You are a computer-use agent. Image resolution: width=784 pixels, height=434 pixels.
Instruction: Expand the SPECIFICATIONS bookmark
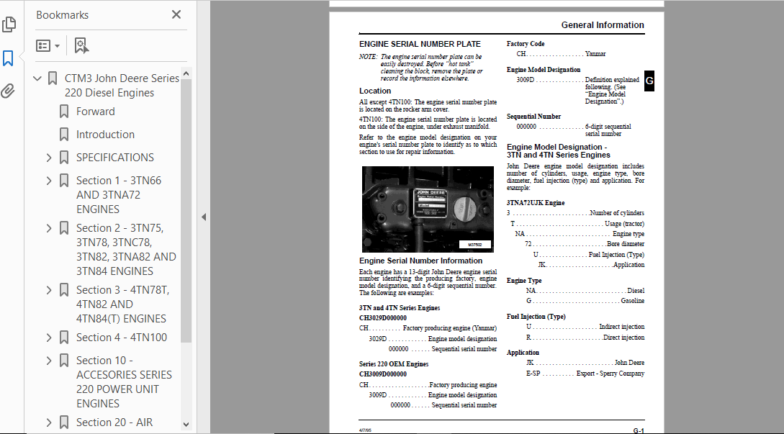coord(49,158)
